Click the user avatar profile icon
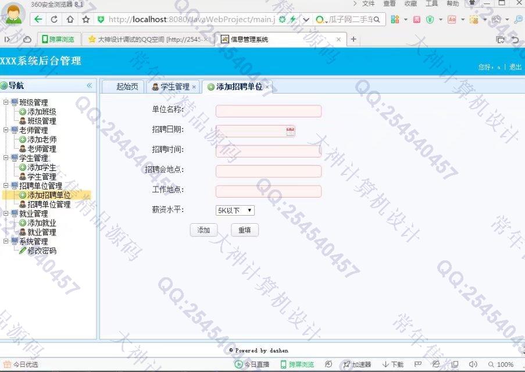The width and height of the screenshot is (525, 372). click(x=14, y=14)
